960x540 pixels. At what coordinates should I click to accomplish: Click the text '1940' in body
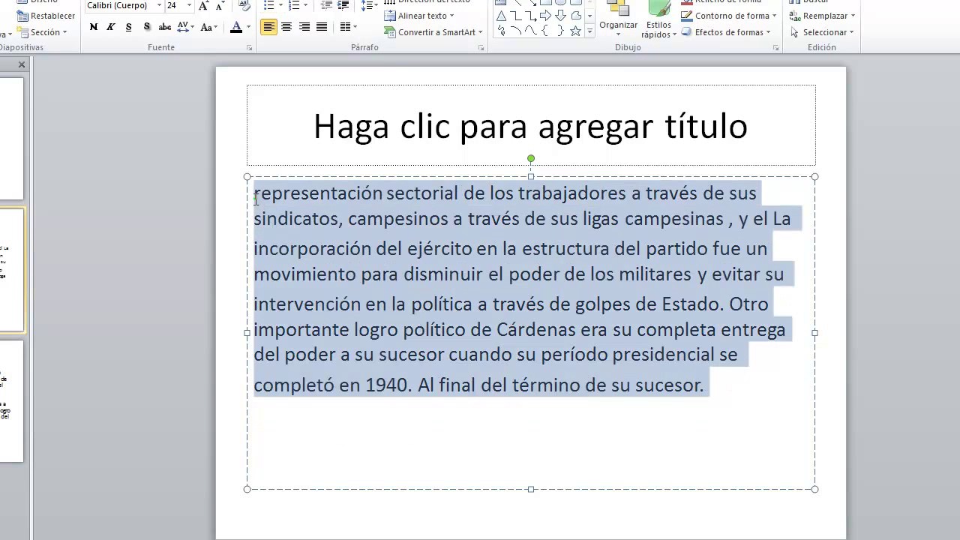tap(387, 385)
